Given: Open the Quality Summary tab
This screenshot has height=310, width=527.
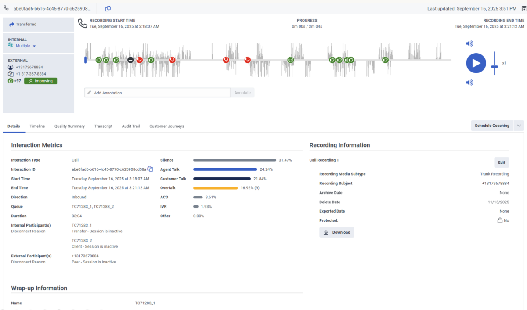Looking at the screenshot, I should click(x=69, y=126).
